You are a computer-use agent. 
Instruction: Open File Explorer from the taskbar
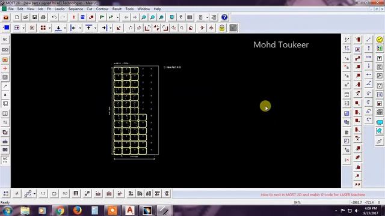click(x=25, y=211)
